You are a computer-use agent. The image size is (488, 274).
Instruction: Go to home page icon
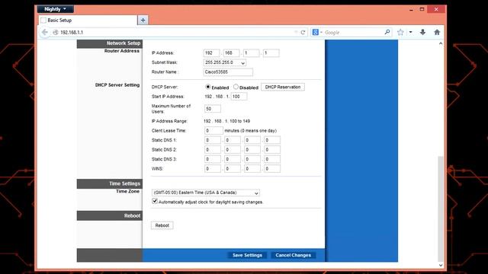click(x=437, y=32)
